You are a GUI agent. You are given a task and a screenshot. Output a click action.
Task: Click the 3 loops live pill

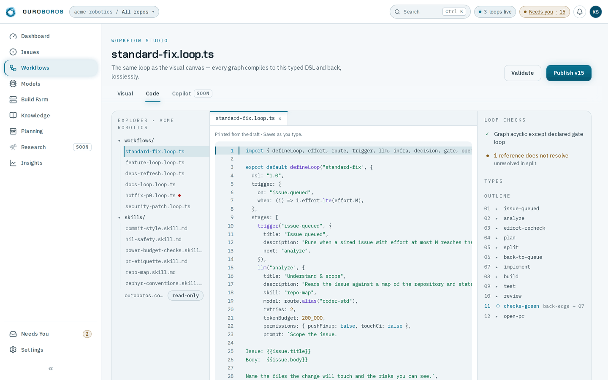click(495, 12)
